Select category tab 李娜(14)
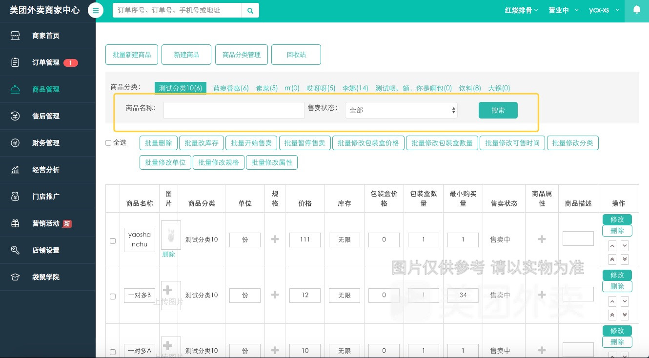The image size is (649, 358). (x=355, y=88)
